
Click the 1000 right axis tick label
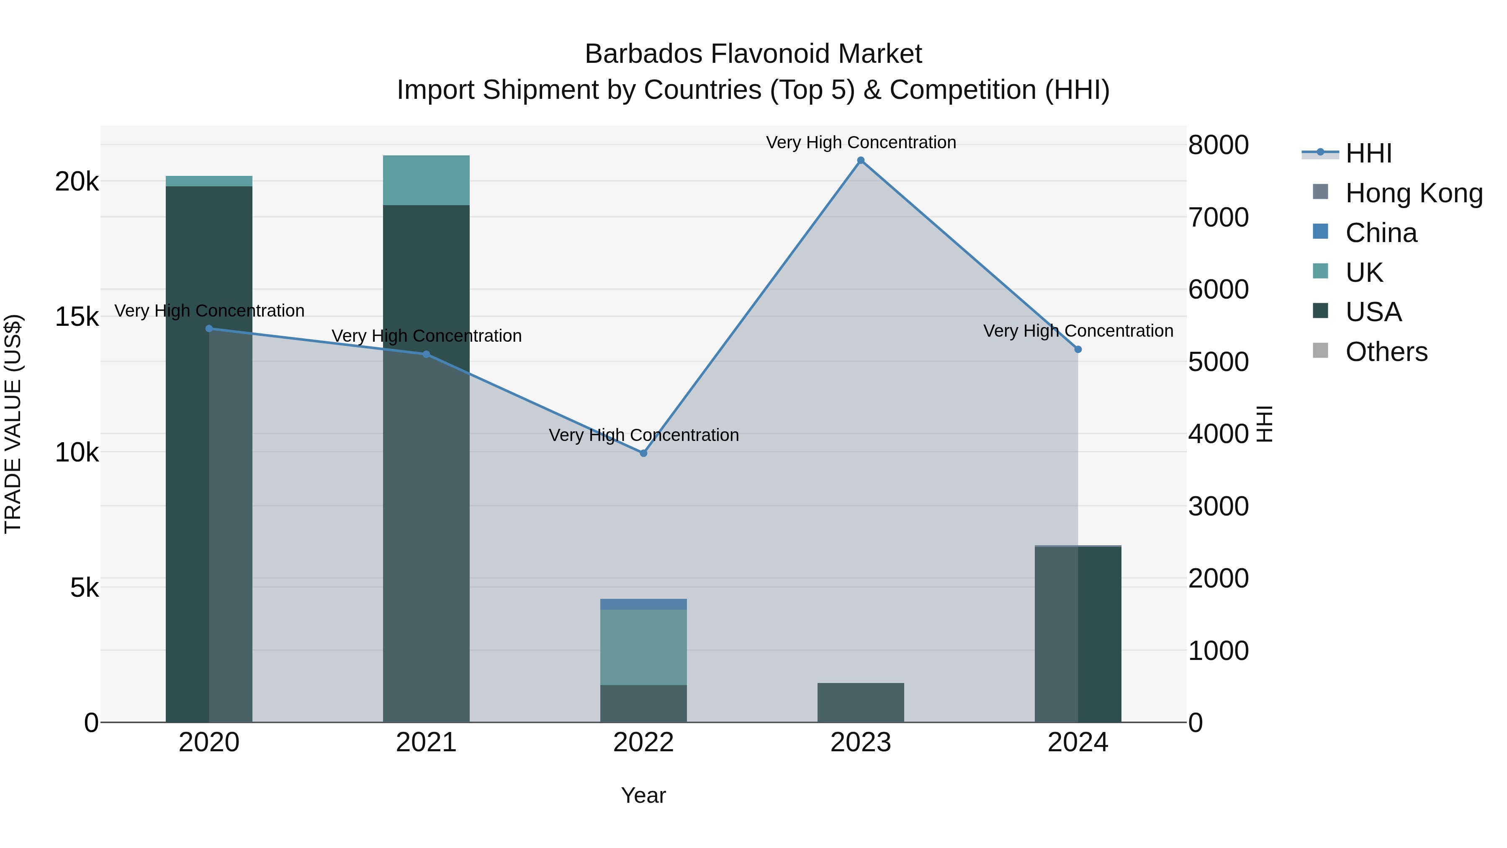click(1219, 650)
